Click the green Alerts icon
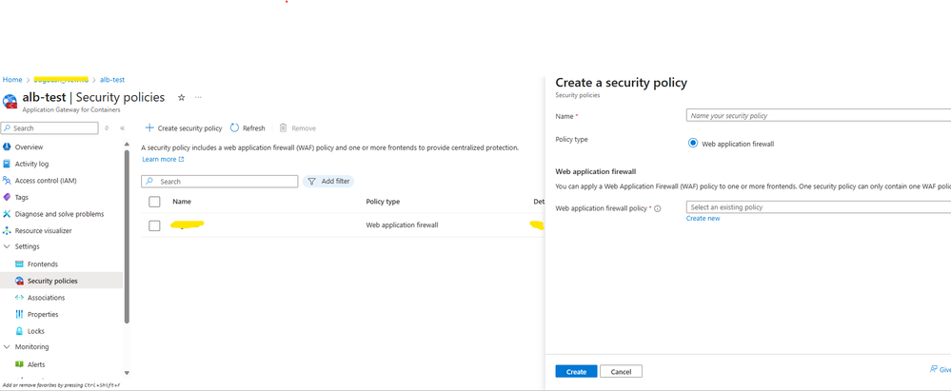The height and width of the screenshot is (391, 951). 19,365
